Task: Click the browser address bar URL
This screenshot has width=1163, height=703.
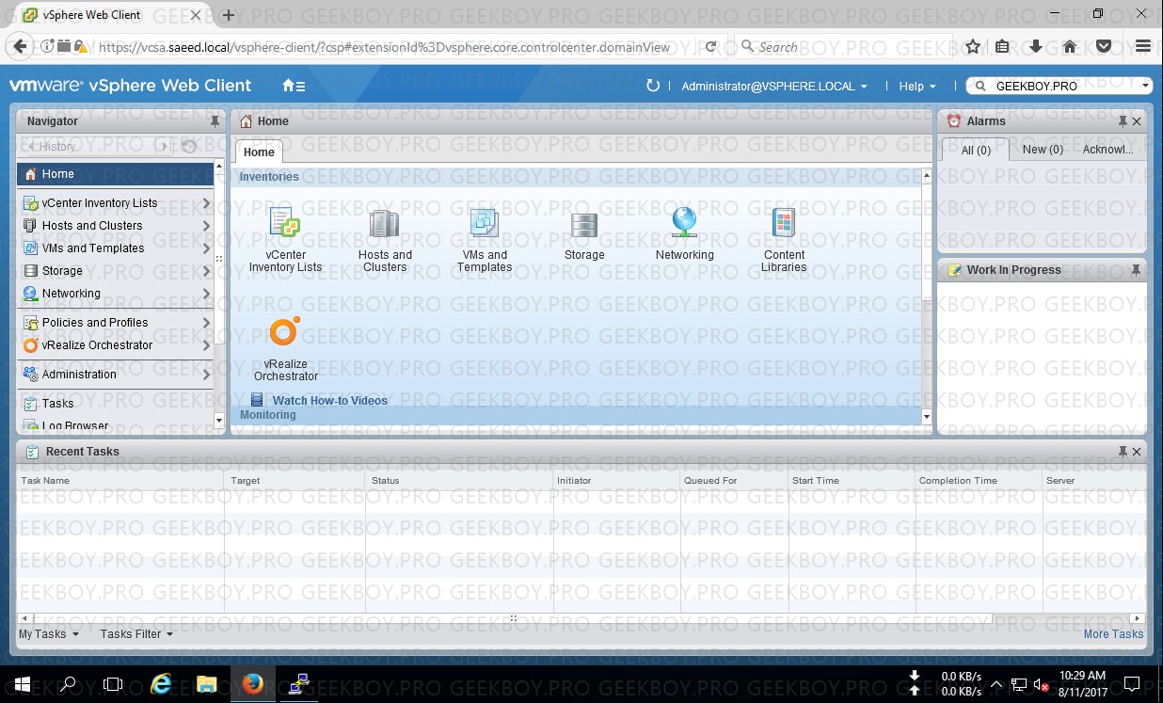Action: coord(384,47)
